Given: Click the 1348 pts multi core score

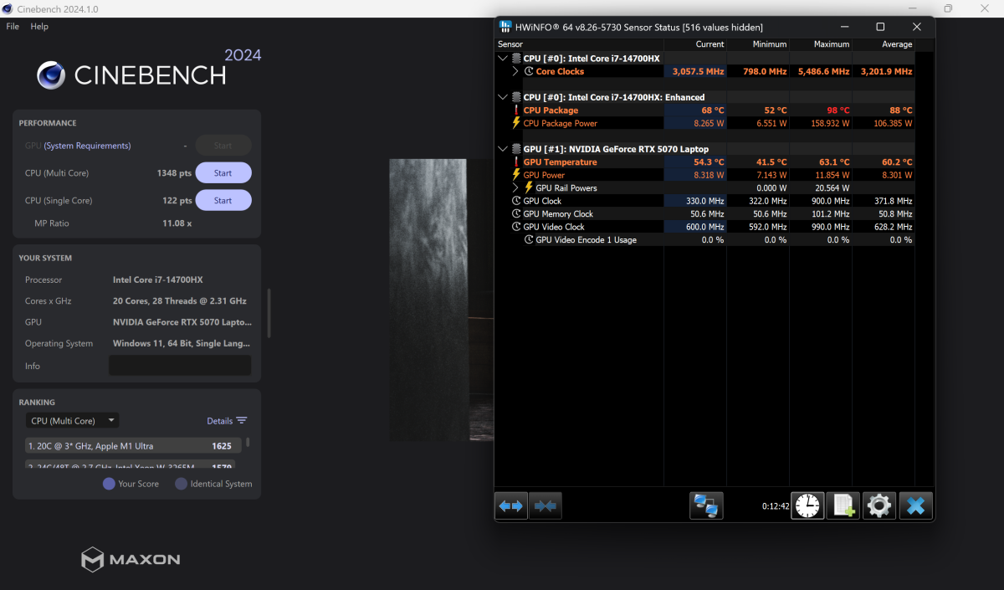Looking at the screenshot, I should [x=174, y=173].
